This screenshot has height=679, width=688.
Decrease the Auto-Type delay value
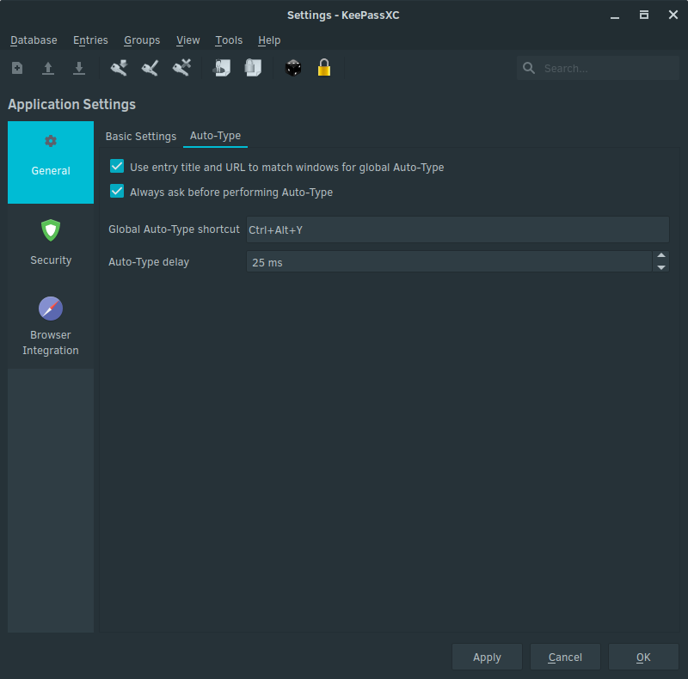point(660,267)
